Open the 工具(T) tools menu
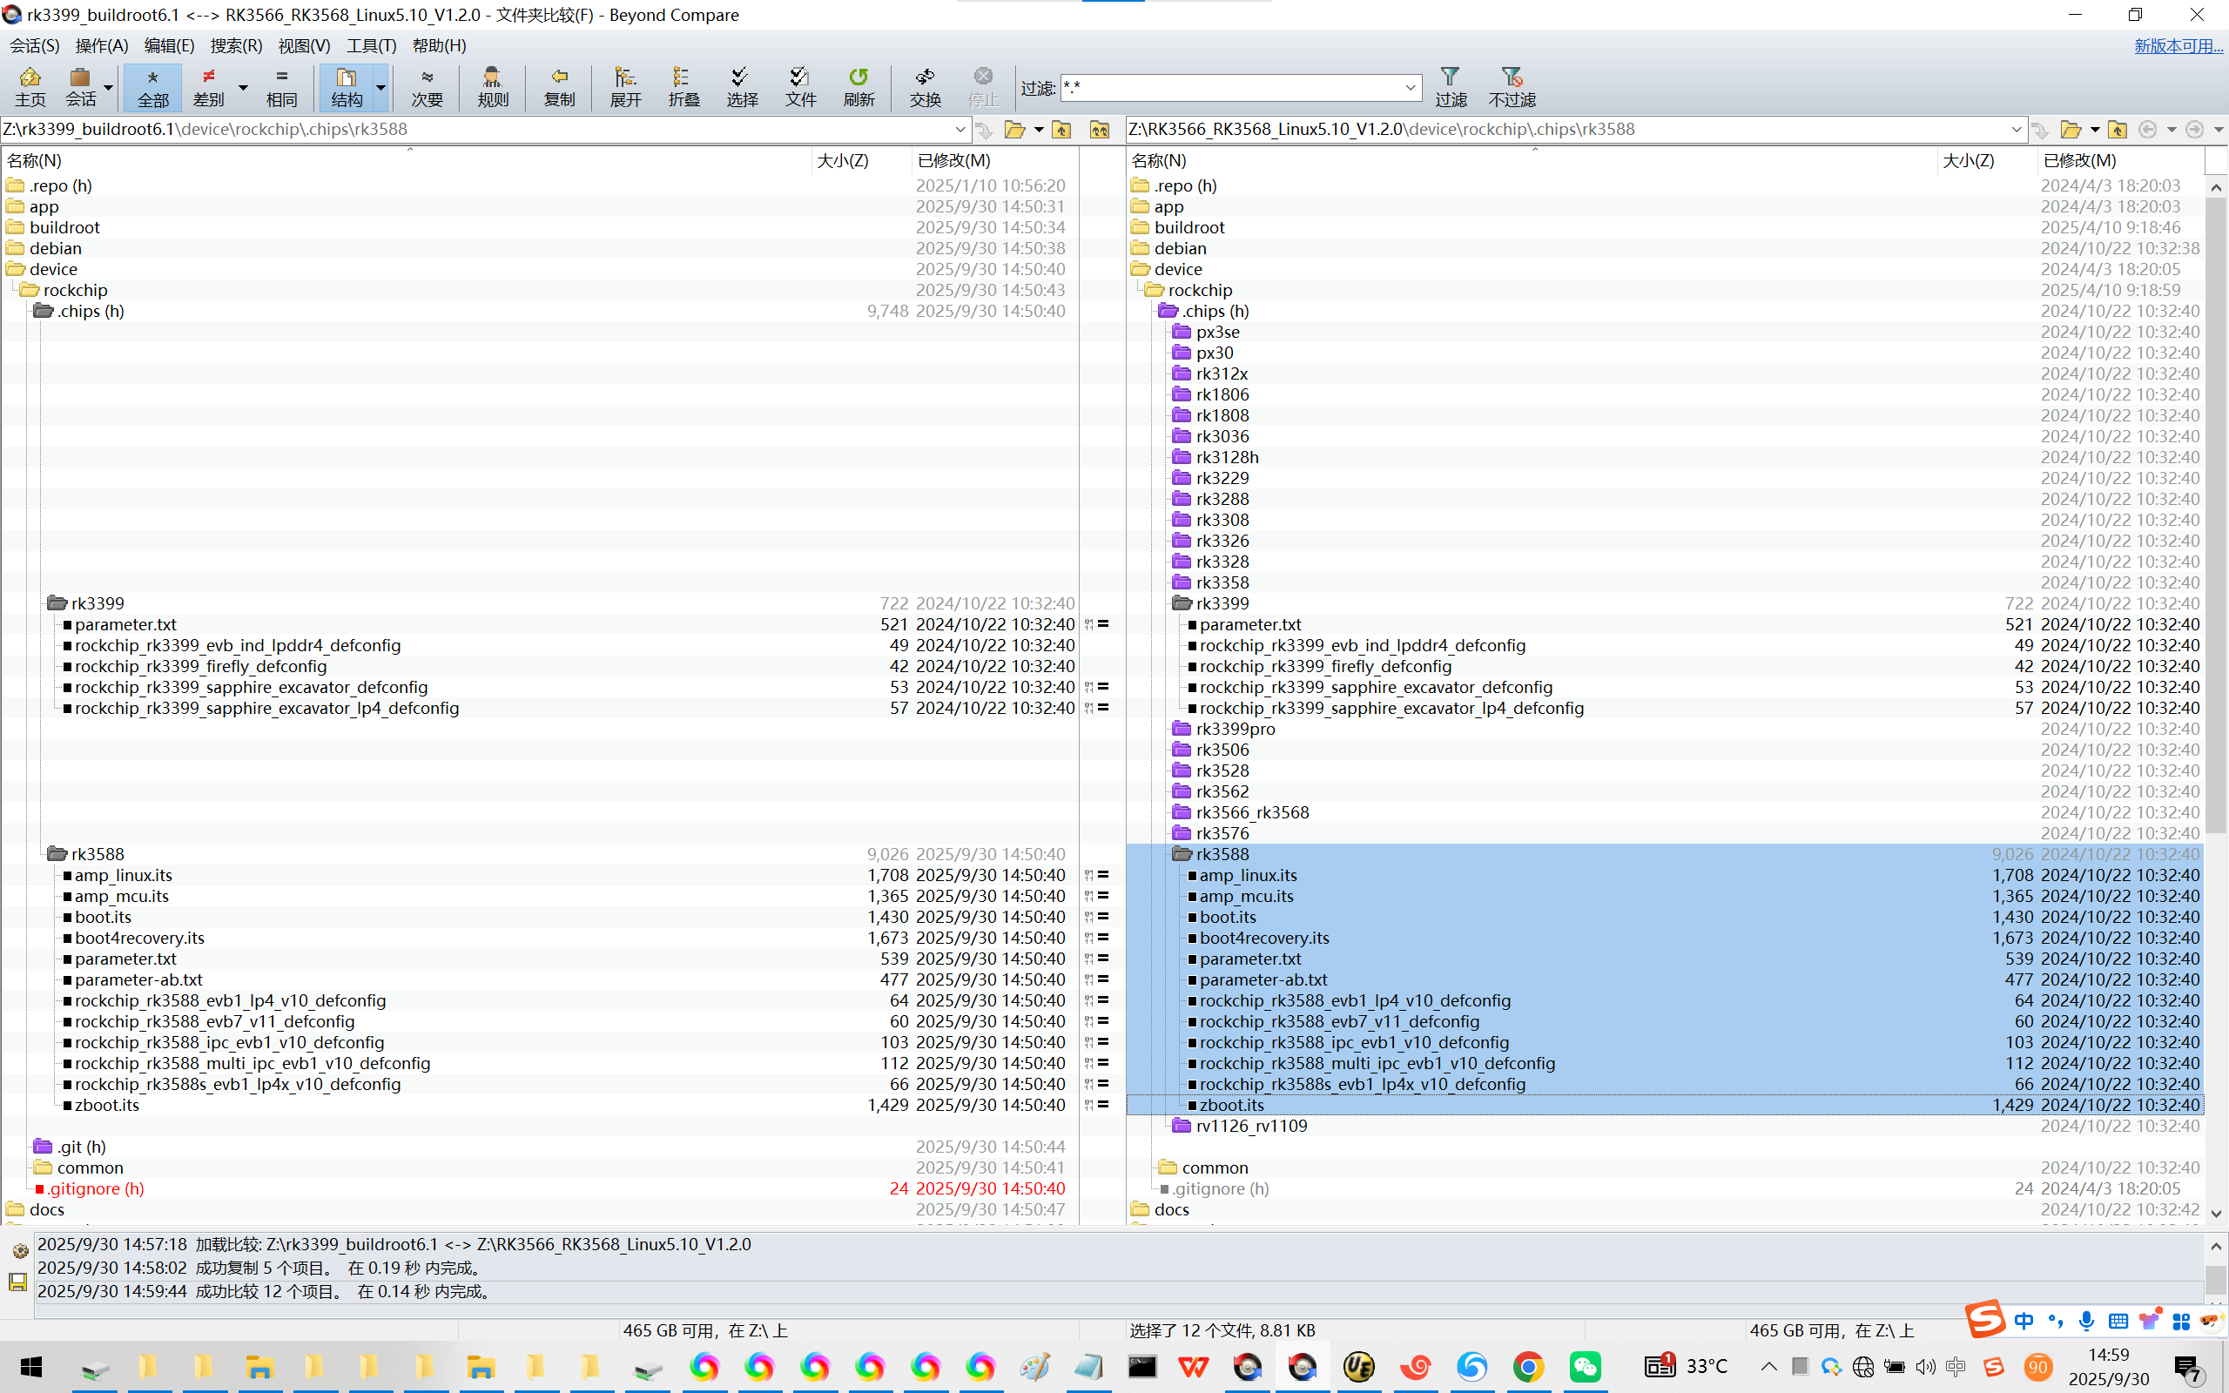Screen dimensions: 2229x1393 coord(370,45)
